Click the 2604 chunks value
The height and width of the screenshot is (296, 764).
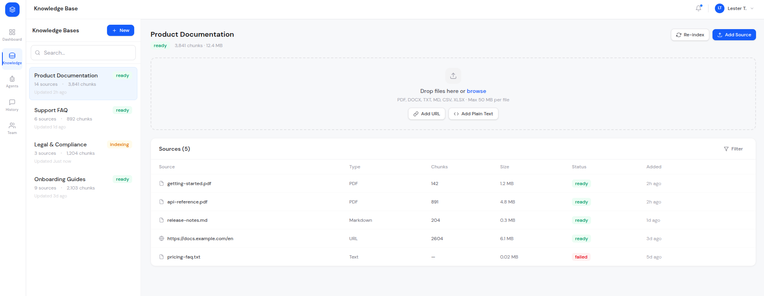[437, 239]
